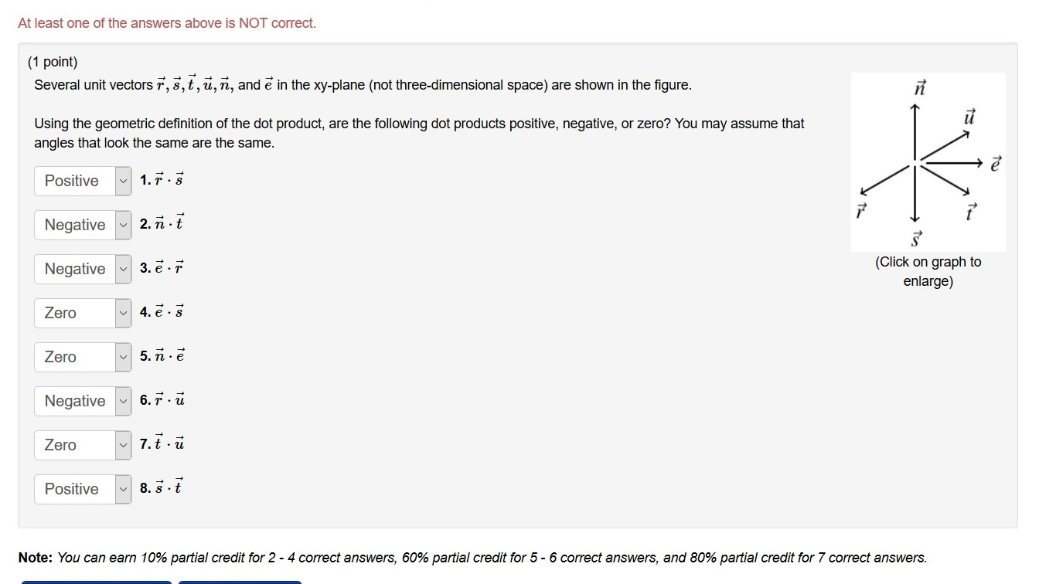The image size is (1039, 584).
Task: Click the '(Click on graph to enlarge)' caption
Action: tap(928, 271)
